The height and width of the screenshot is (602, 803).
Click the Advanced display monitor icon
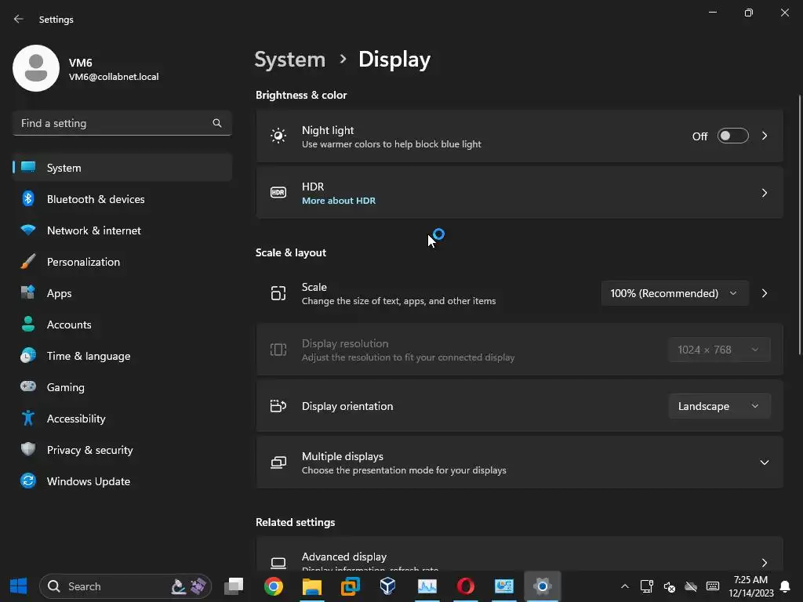click(x=278, y=563)
